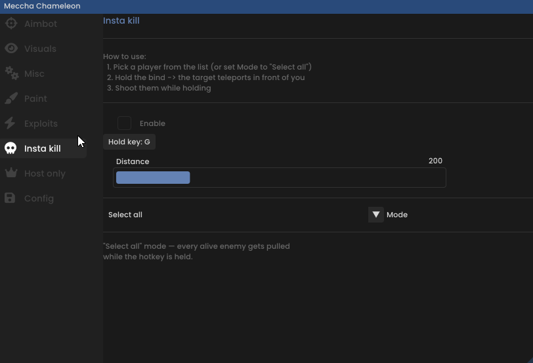Go to the Host only section label
Screen dimensions: 533x363
click(x=45, y=173)
